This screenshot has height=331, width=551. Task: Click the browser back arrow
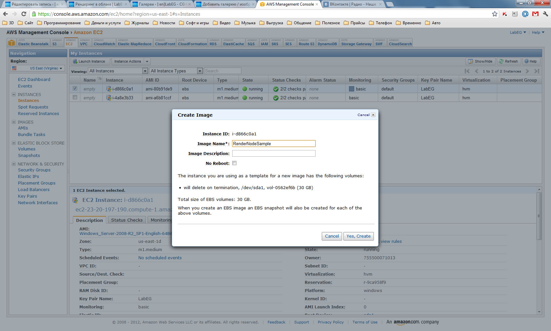click(5, 14)
